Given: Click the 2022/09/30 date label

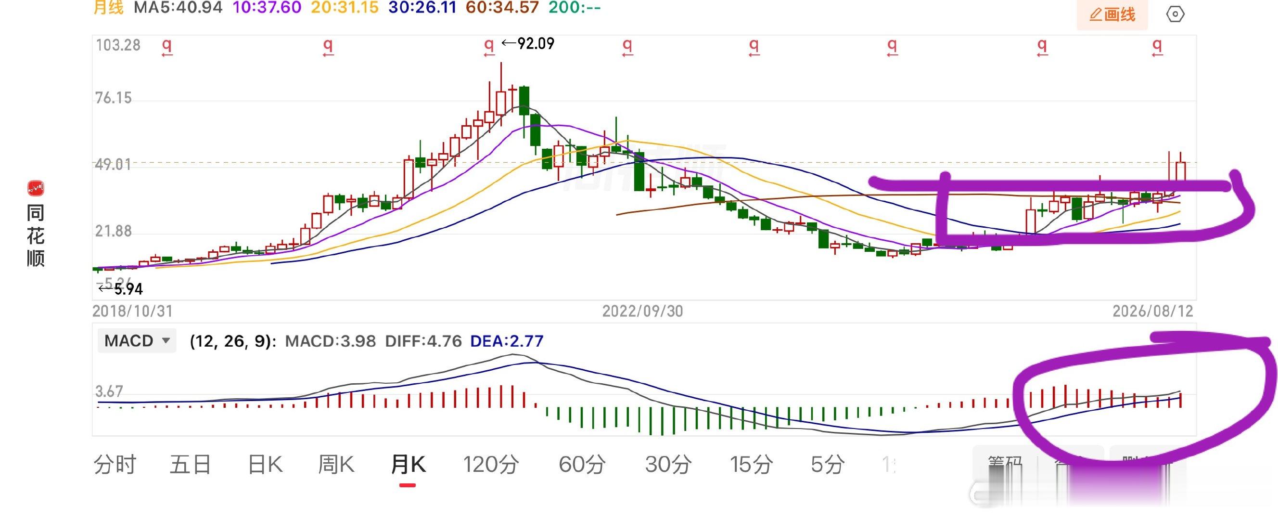Looking at the screenshot, I should 643,311.
